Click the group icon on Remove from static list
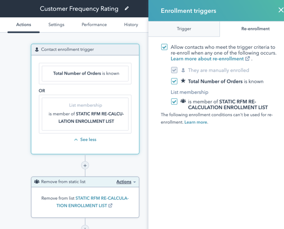284x229 pixels. (x=37, y=182)
